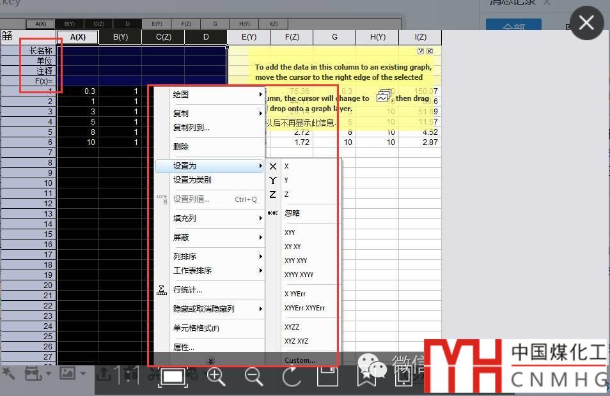
Task: Click the cell with value 2.87 in column I
Action: (x=420, y=142)
